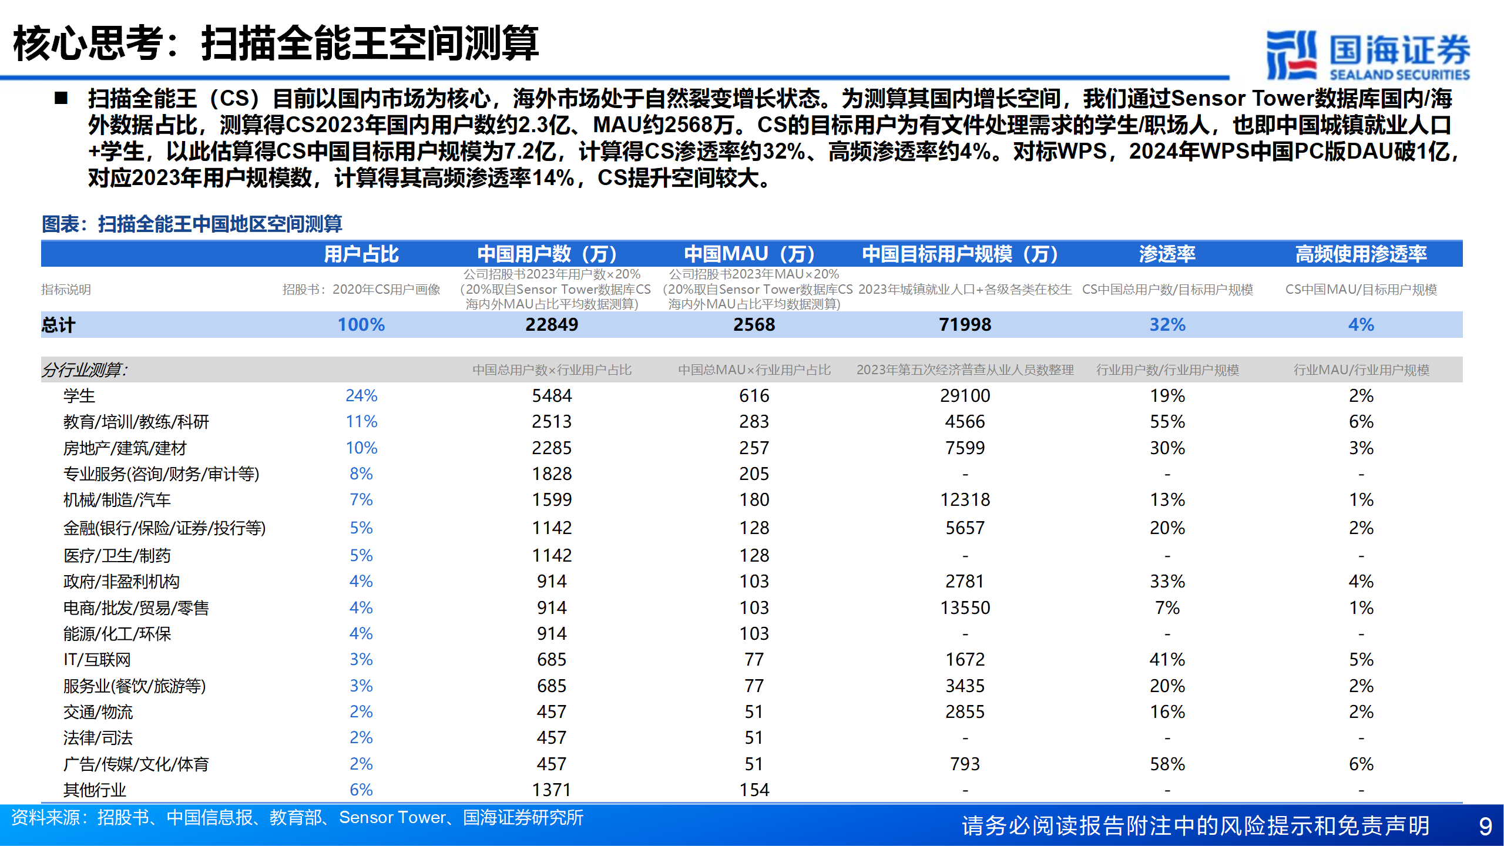This screenshot has height=846, width=1504.
Task: Click the 行业MAU/行业用户规模 note
Action: 1361,370
